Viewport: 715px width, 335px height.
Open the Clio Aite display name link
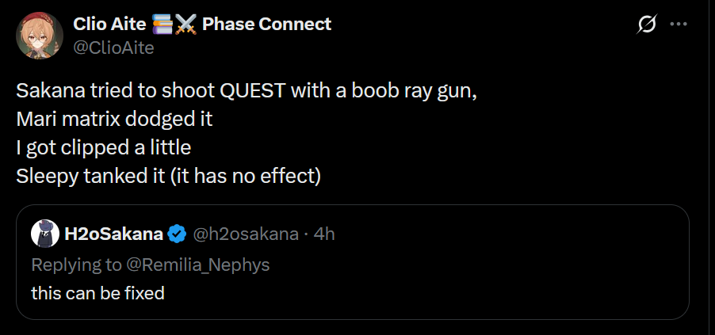110,25
